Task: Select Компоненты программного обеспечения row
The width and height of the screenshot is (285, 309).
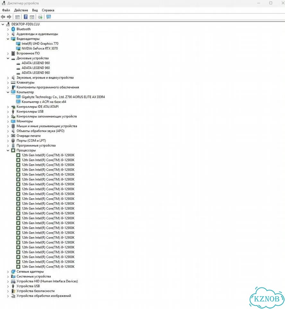Action: click(x=48, y=87)
